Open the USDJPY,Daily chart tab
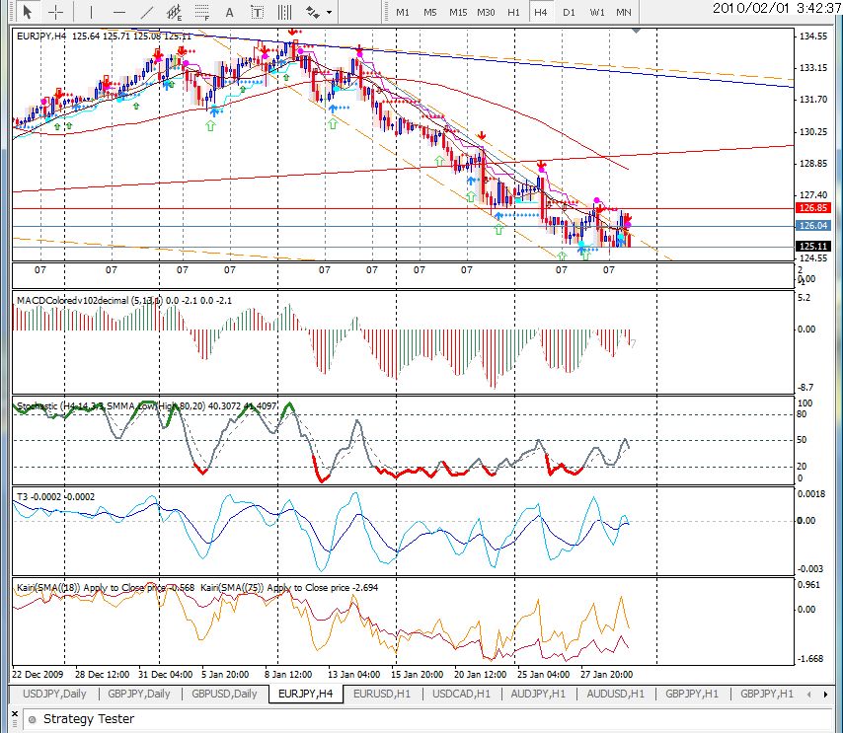 (54, 694)
